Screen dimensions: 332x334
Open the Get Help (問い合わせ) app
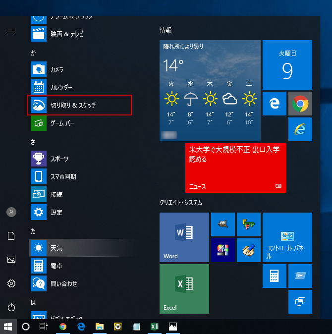pos(81,283)
